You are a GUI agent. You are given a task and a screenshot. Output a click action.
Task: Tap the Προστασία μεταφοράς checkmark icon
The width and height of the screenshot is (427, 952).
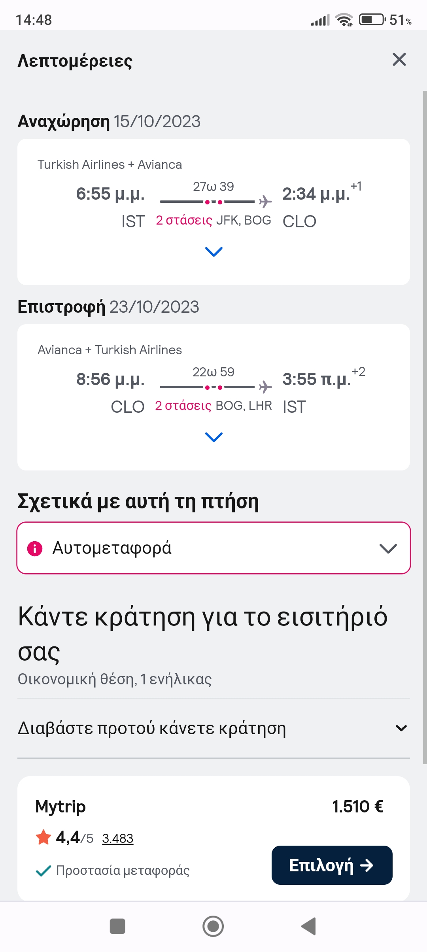tap(43, 871)
